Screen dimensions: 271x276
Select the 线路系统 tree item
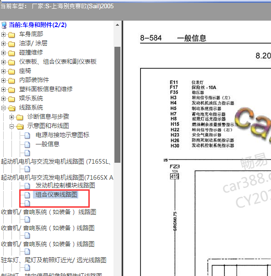point(31,107)
